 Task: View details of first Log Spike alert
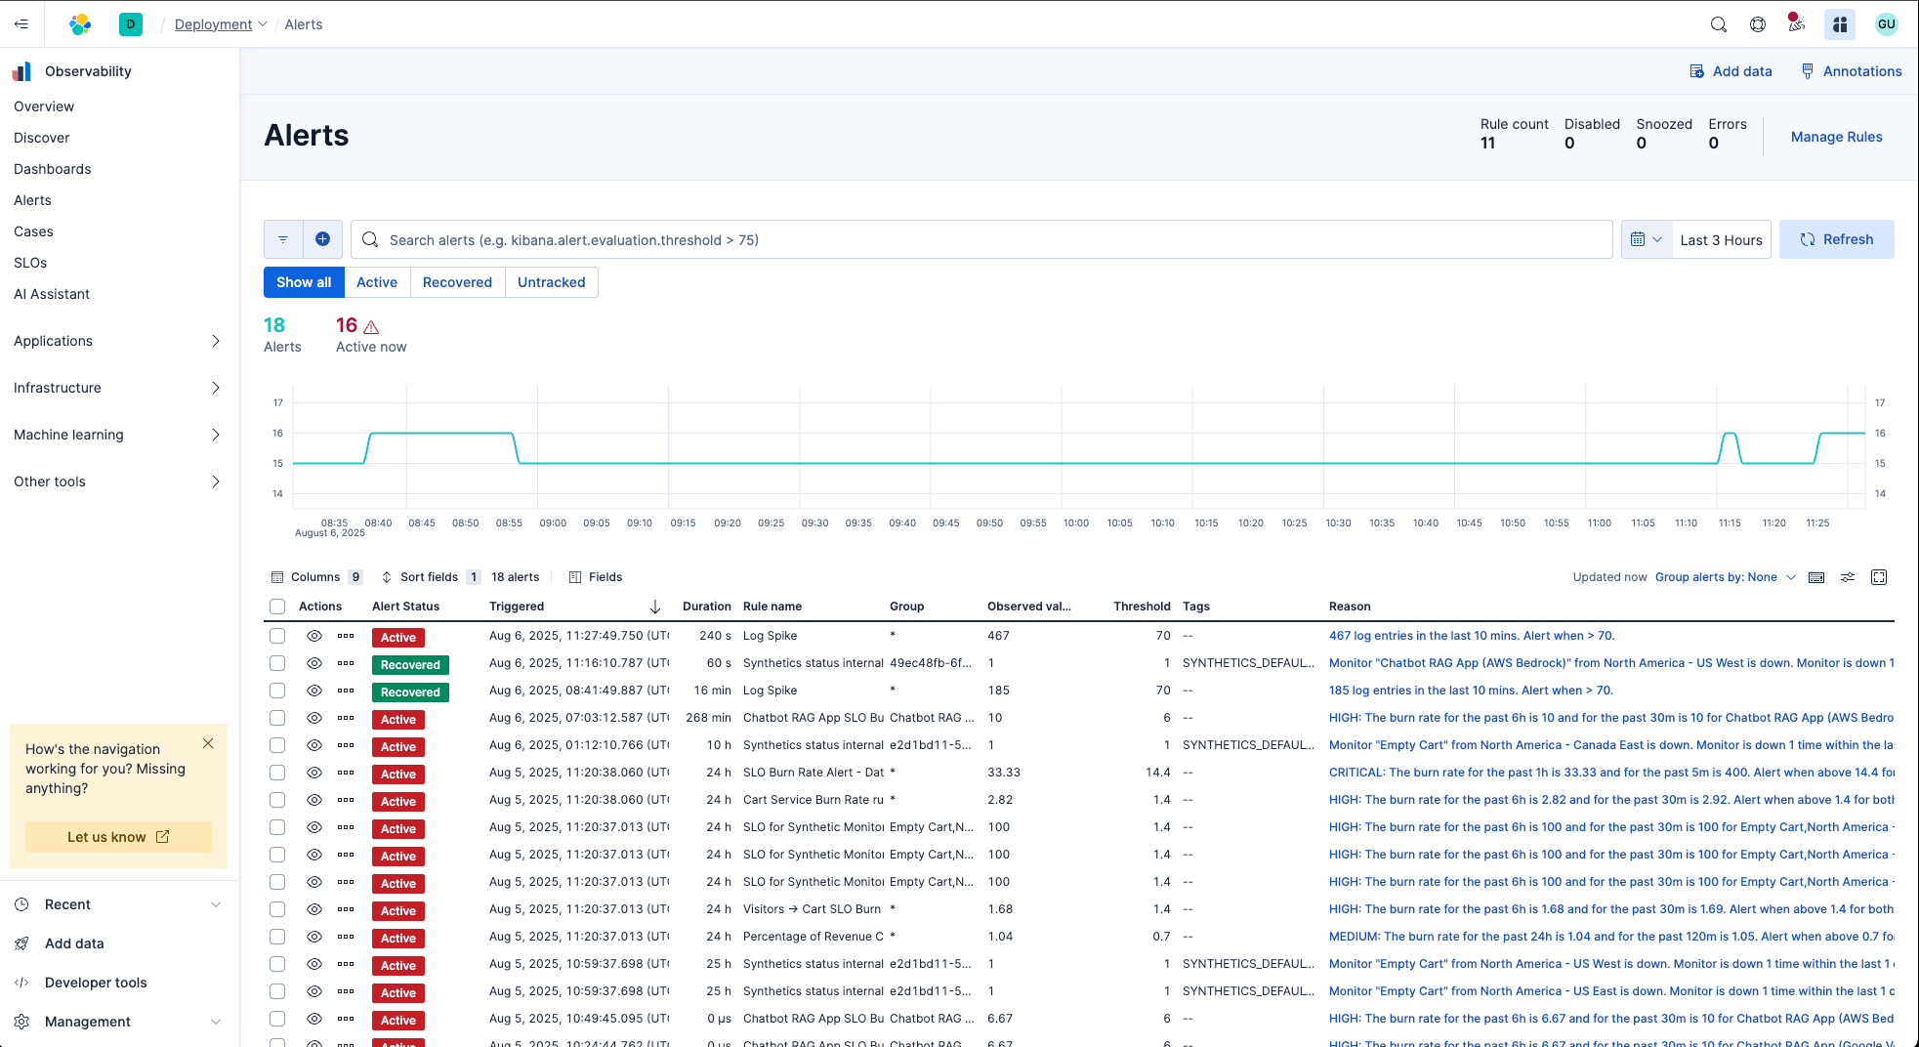tap(314, 636)
